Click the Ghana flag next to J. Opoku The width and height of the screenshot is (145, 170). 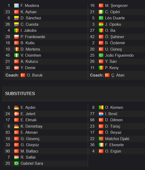(101, 24)
